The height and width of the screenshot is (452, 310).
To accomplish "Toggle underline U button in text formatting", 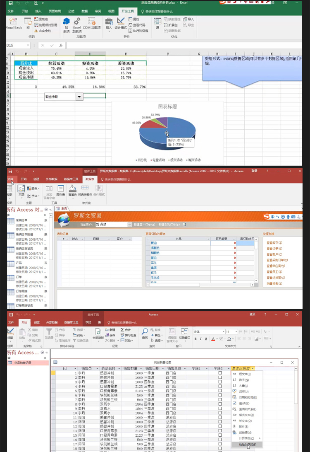I will [206, 339].
